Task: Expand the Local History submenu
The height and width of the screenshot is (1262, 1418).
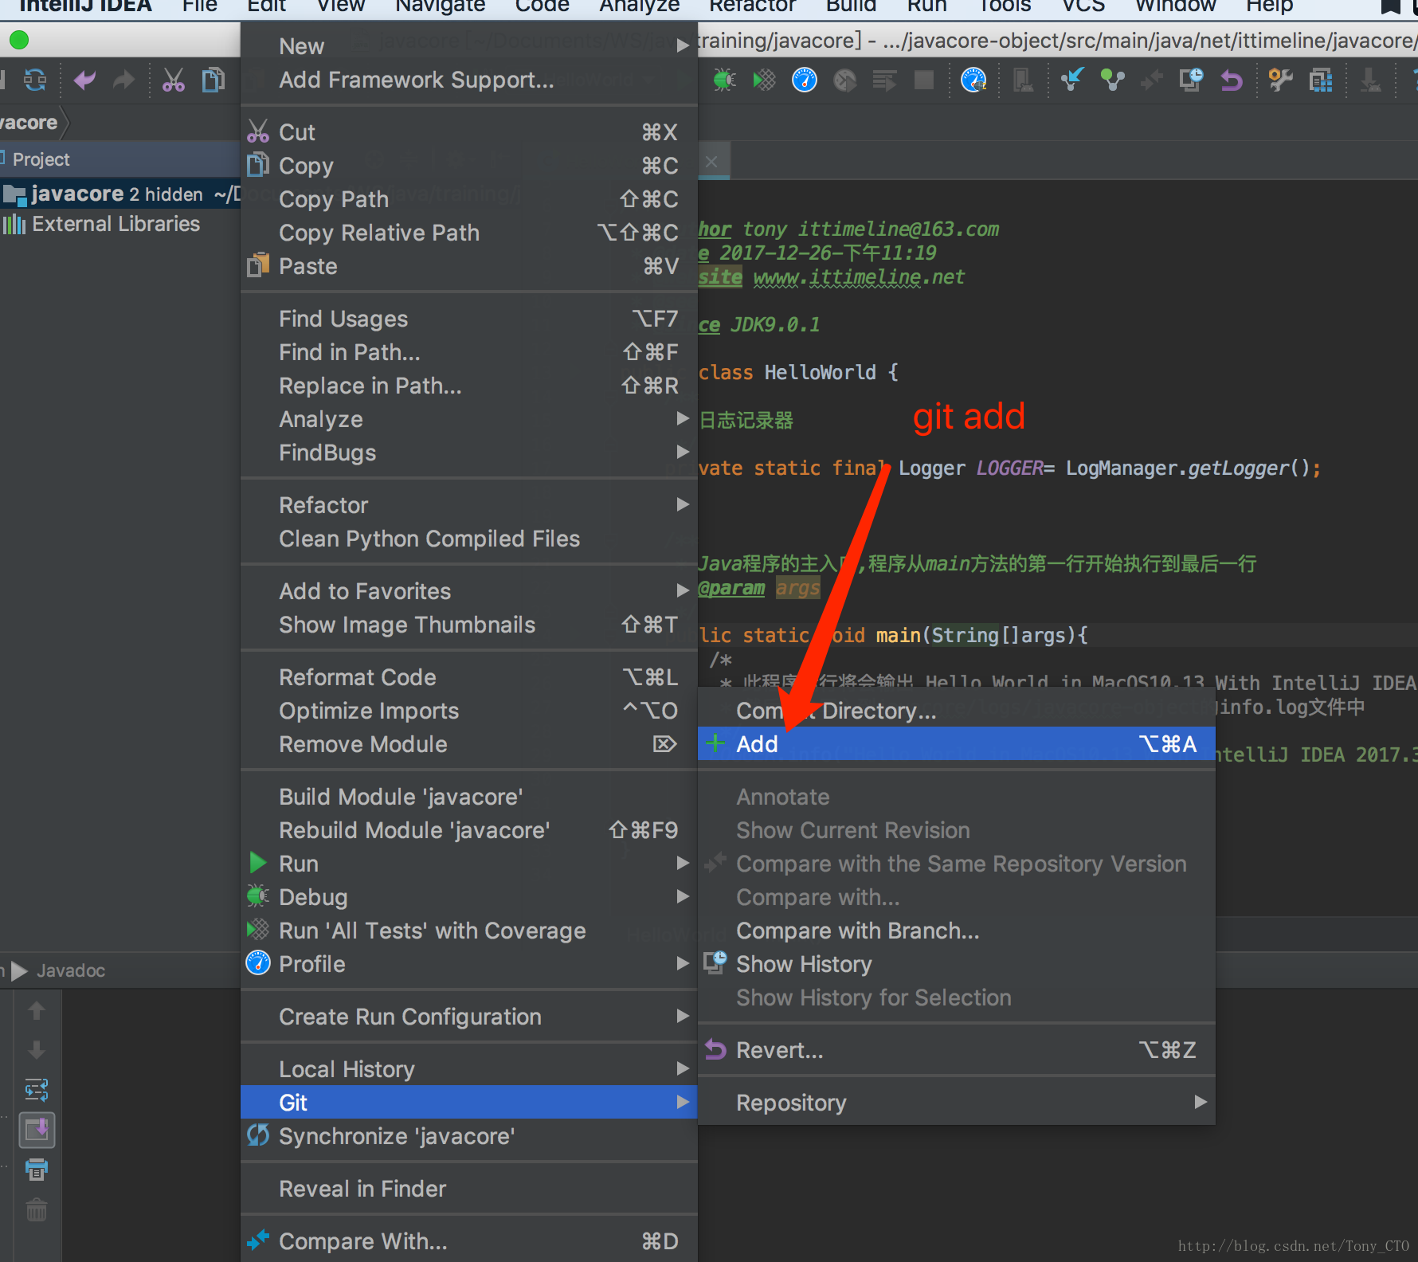Action: tap(468, 1069)
